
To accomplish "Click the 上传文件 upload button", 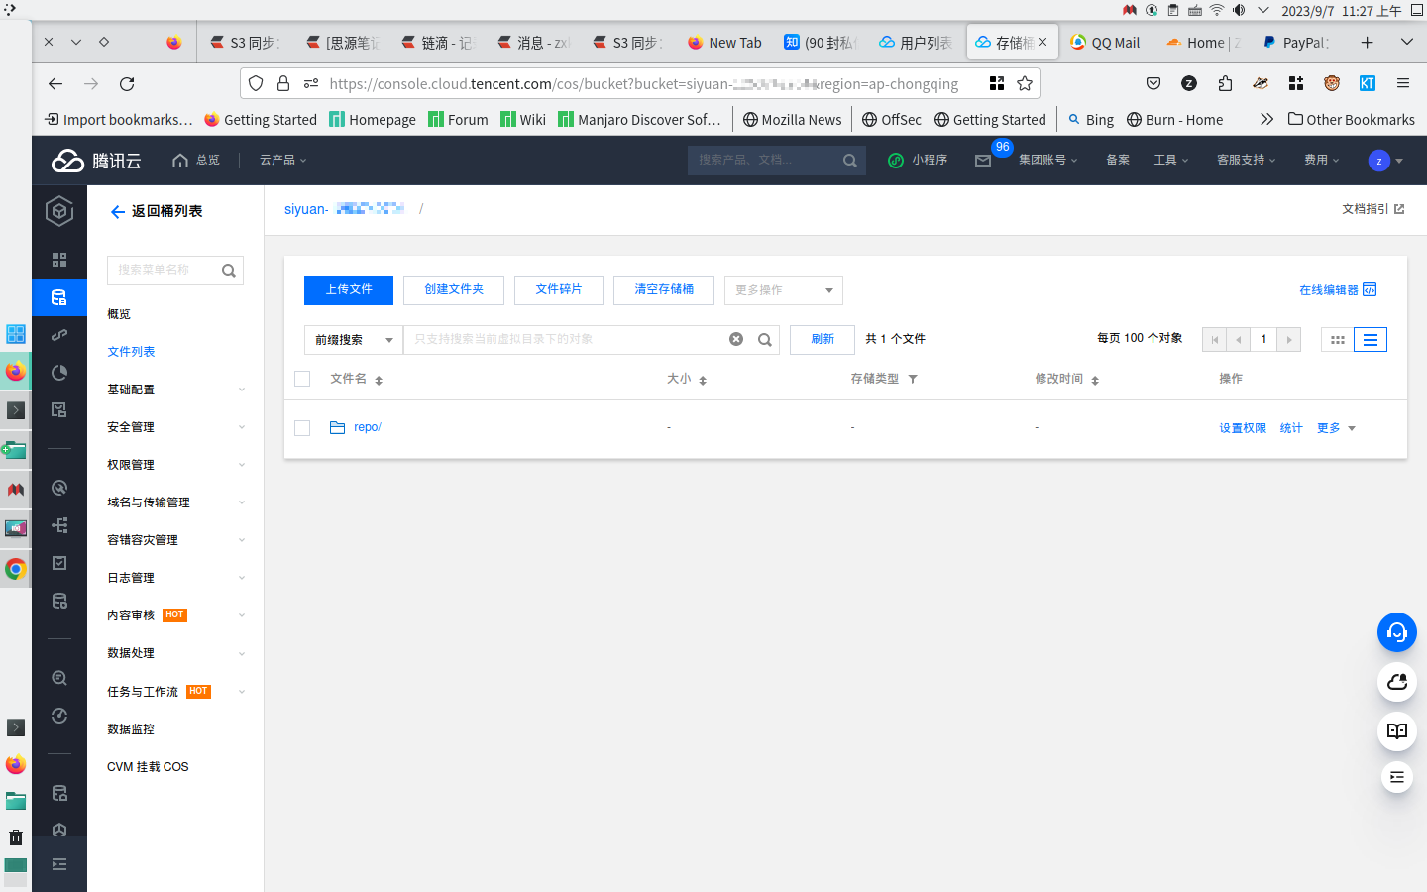I will click(x=349, y=290).
